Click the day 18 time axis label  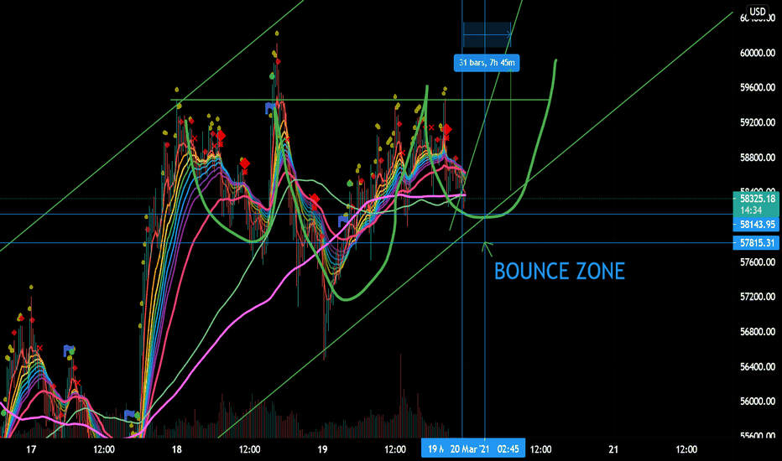176,449
